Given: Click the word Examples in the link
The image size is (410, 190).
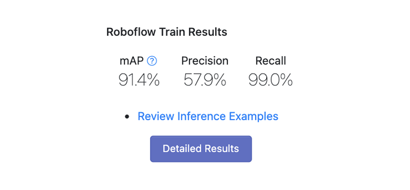Looking at the screenshot, I should tap(254, 116).
